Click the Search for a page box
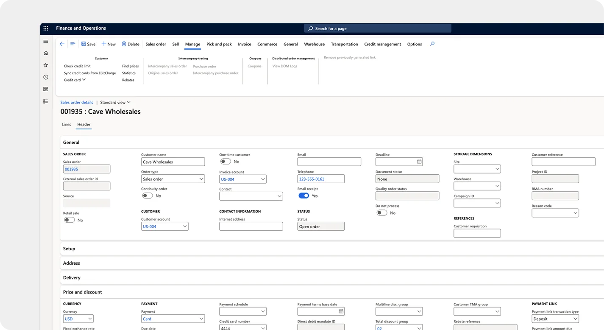The width and height of the screenshot is (604, 330). pyautogui.click(x=378, y=28)
